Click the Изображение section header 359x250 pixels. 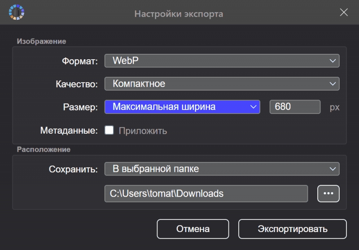point(41,41)
